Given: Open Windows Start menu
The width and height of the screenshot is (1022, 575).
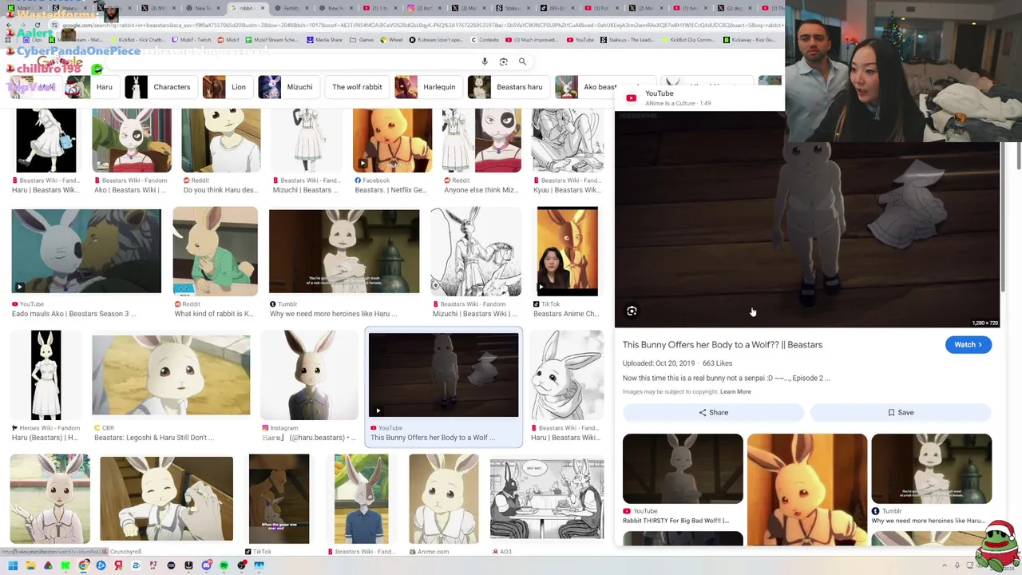Looking at the screenshot, I should coord(13,565).
